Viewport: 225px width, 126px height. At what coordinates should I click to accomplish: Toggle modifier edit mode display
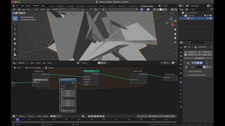(195, 63)
